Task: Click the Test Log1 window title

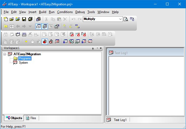Action: point(121,53)
